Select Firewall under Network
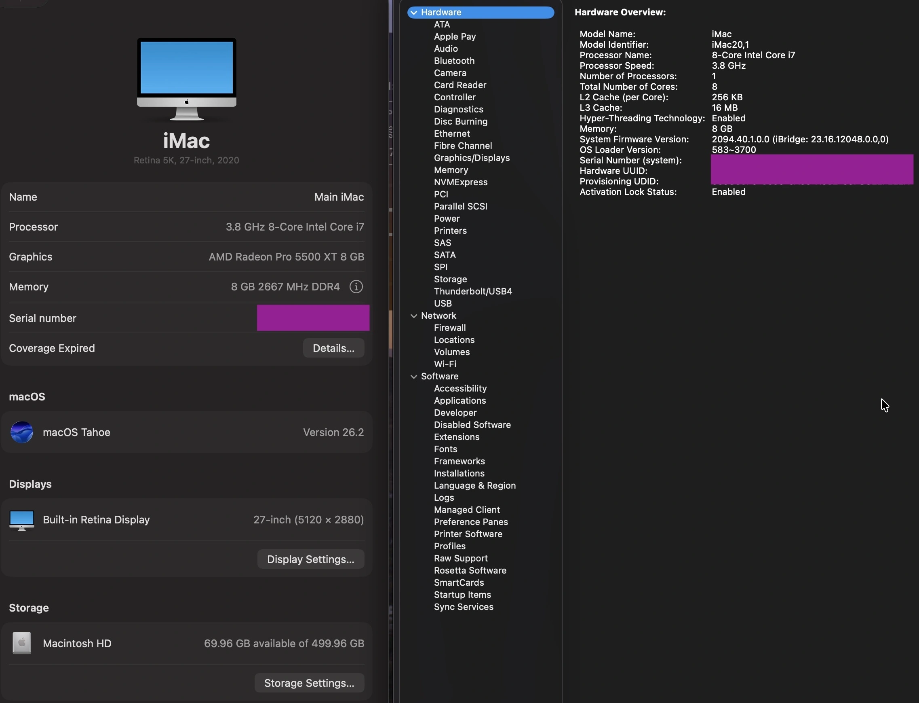 coord(449,328)
